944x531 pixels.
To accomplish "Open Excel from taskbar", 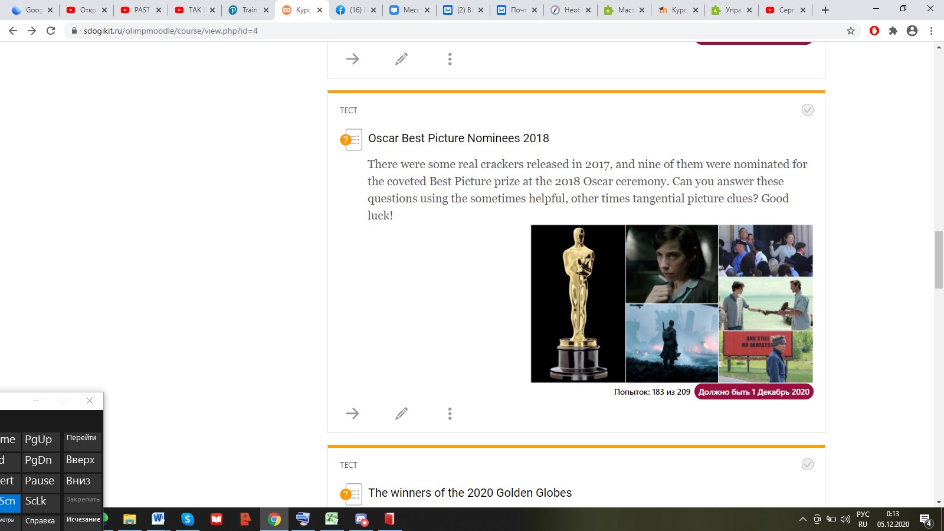I will [332, 519].
